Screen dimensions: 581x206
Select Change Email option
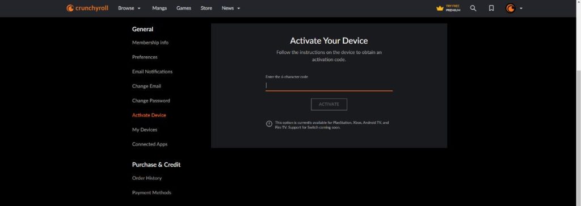tap(146, 86)
